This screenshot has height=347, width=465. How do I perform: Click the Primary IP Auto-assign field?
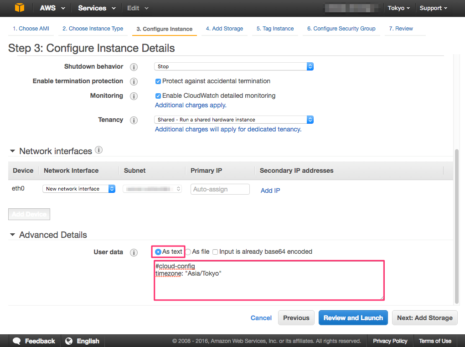pyautogui.click(x=220, y=189)
